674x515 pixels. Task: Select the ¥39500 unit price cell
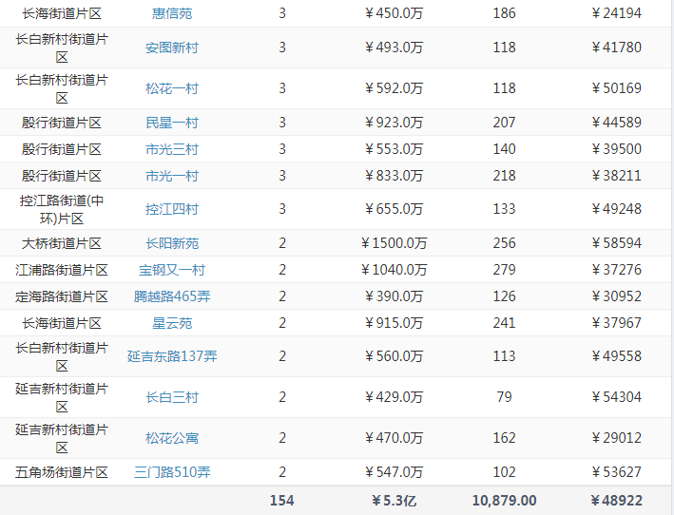click(616, 149)
